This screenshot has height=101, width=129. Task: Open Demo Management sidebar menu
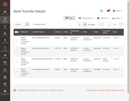click(x=5, y=49)
